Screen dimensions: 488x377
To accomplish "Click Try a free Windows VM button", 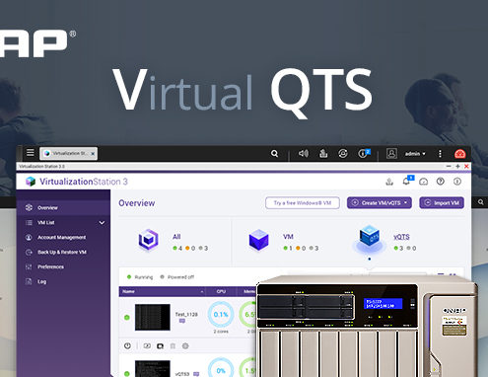I will pyautogui.click(x=303, y=203).
